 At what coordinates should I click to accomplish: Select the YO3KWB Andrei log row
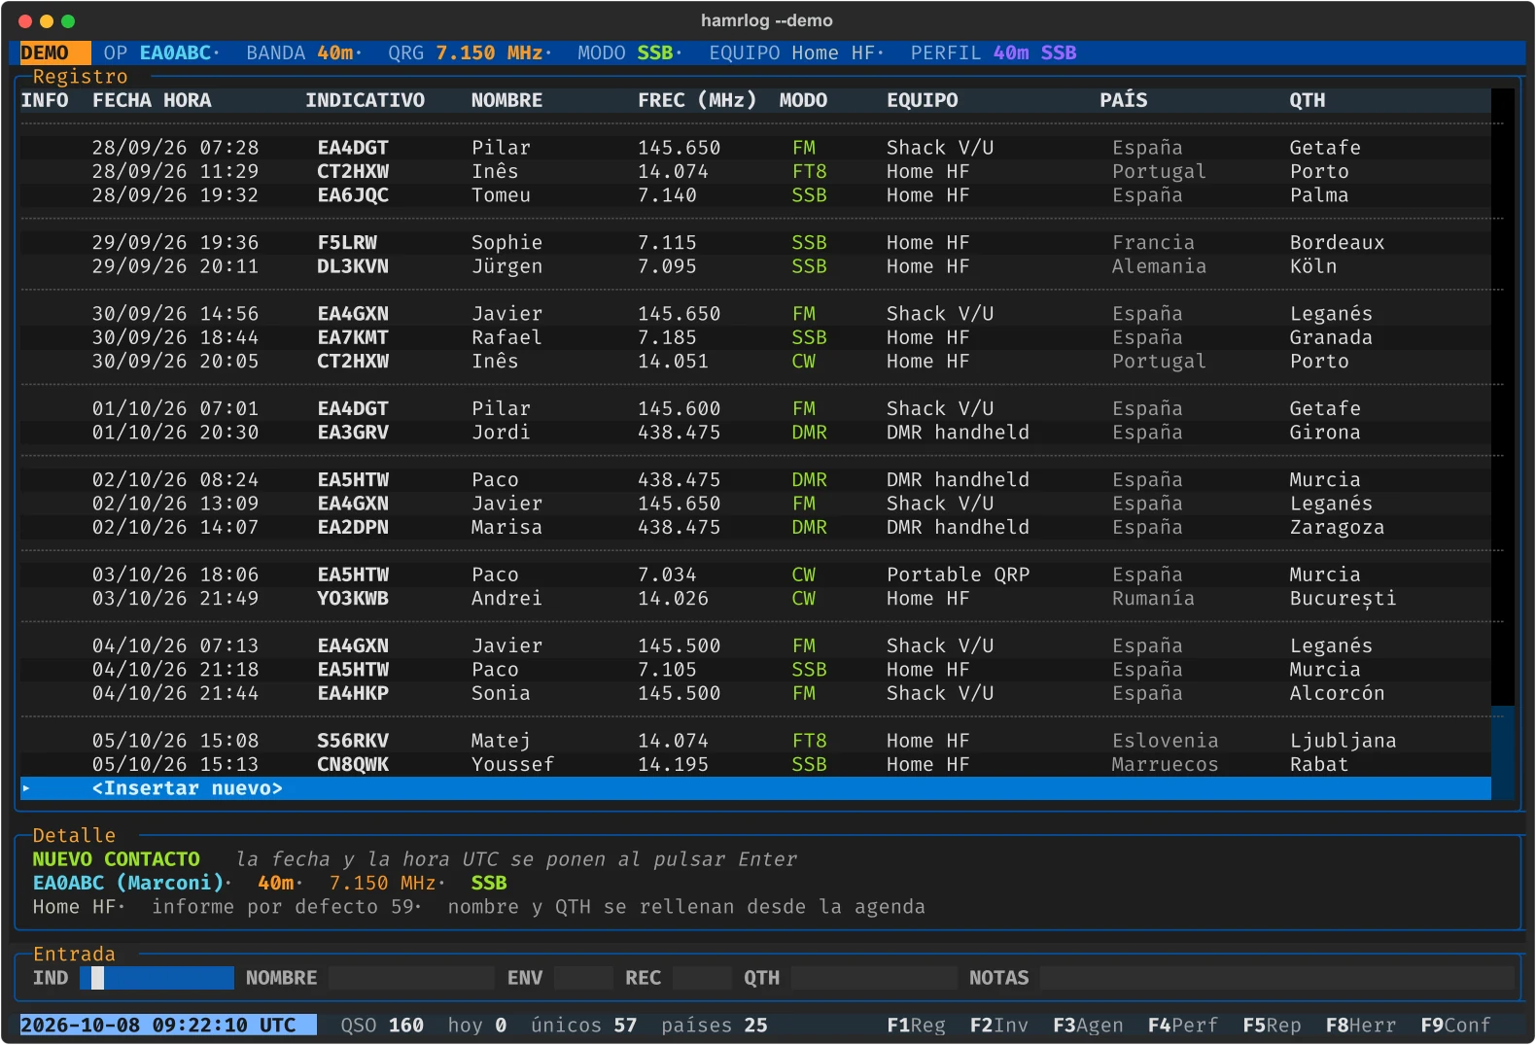[x=755, y=599]
